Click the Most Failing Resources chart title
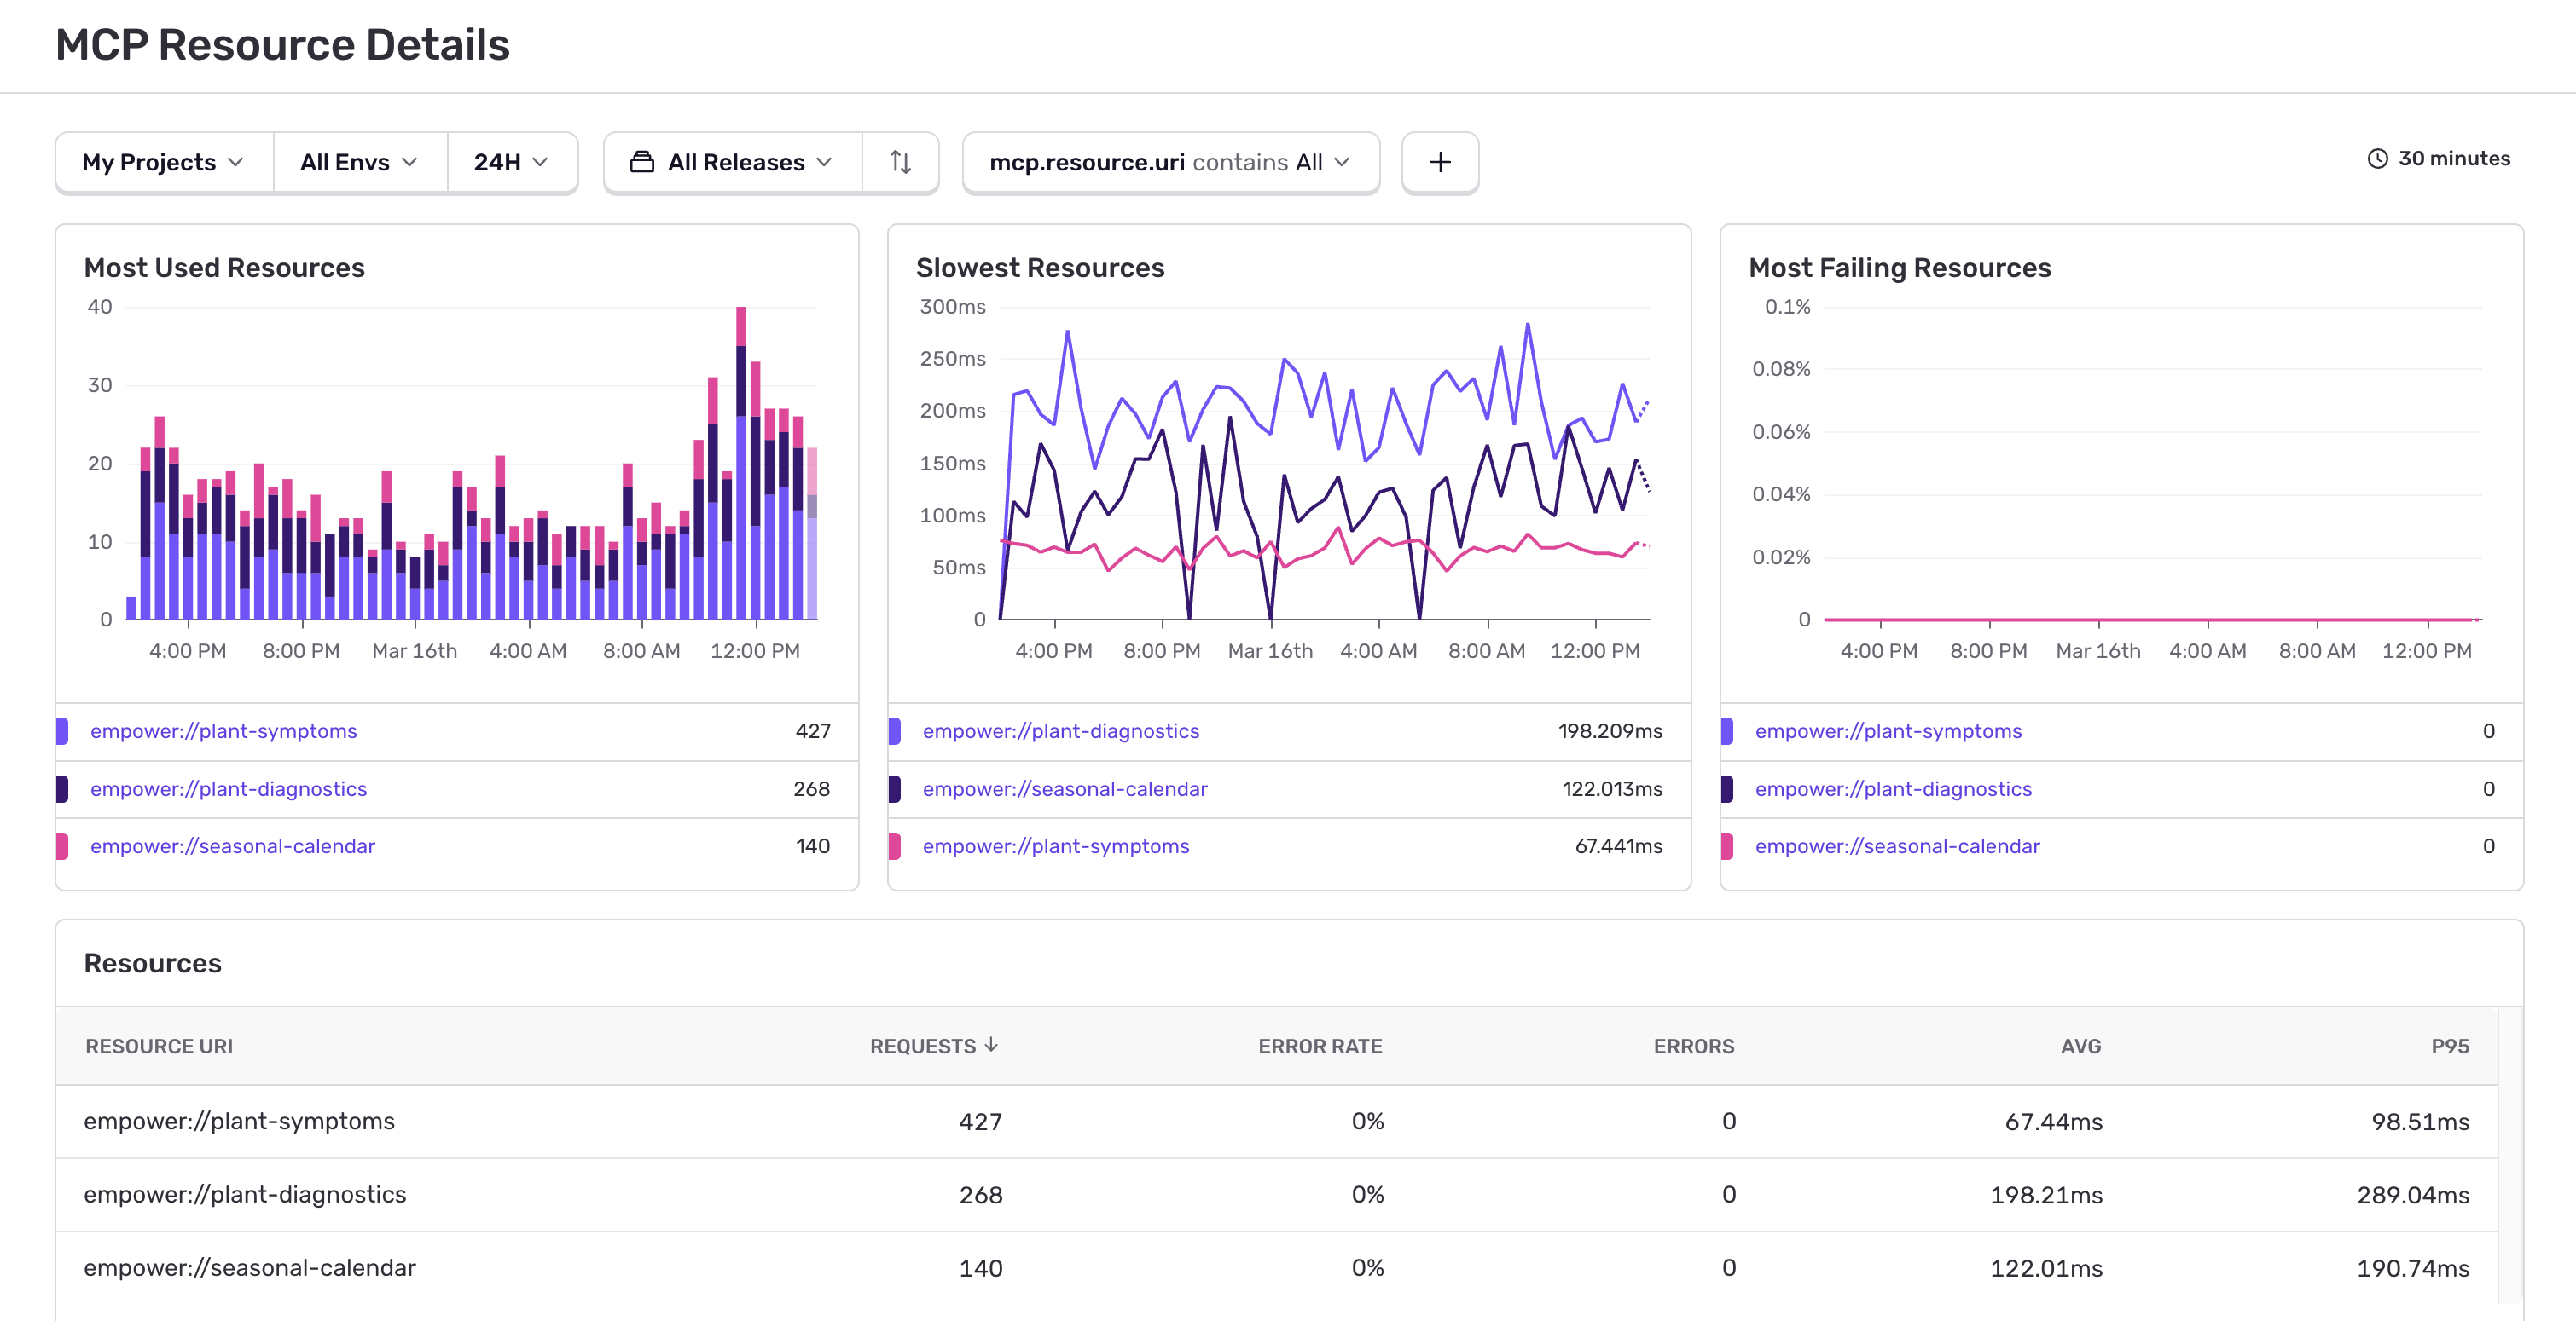 coord(1899,268)
